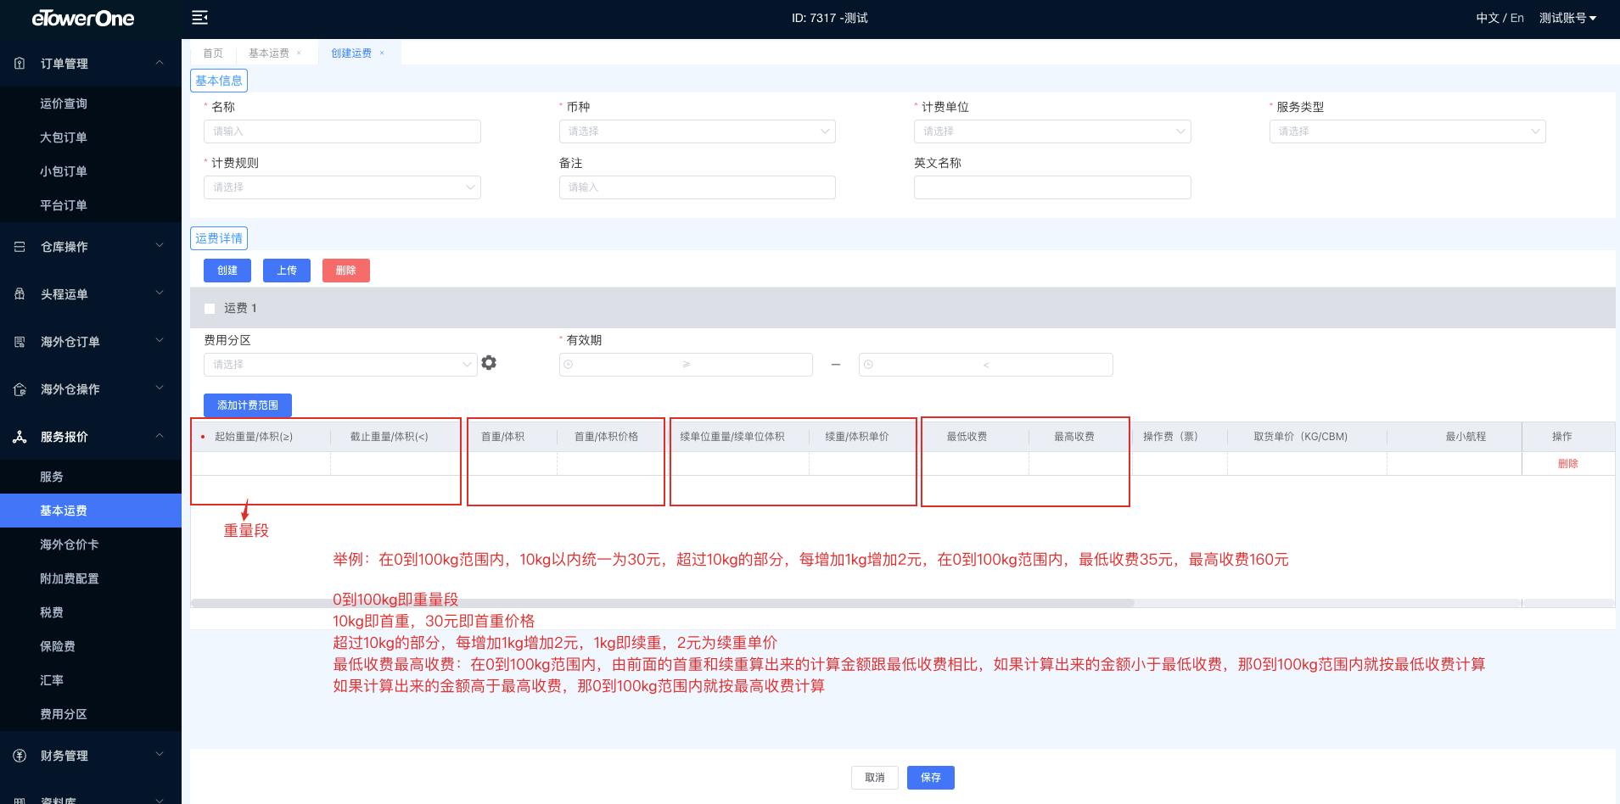1620x804 pixels.
Task: Click the 财务管理 yen icon
Action: coord(20,756)
